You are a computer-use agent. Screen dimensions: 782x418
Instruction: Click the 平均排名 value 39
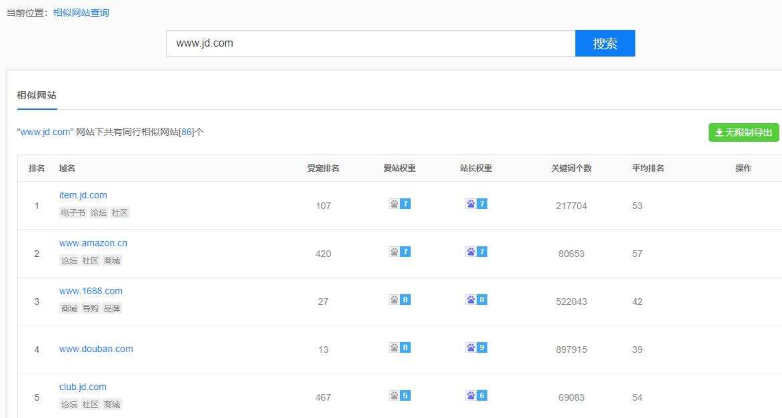[637, 349]
